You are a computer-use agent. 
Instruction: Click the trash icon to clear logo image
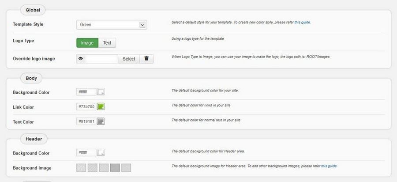146,59
